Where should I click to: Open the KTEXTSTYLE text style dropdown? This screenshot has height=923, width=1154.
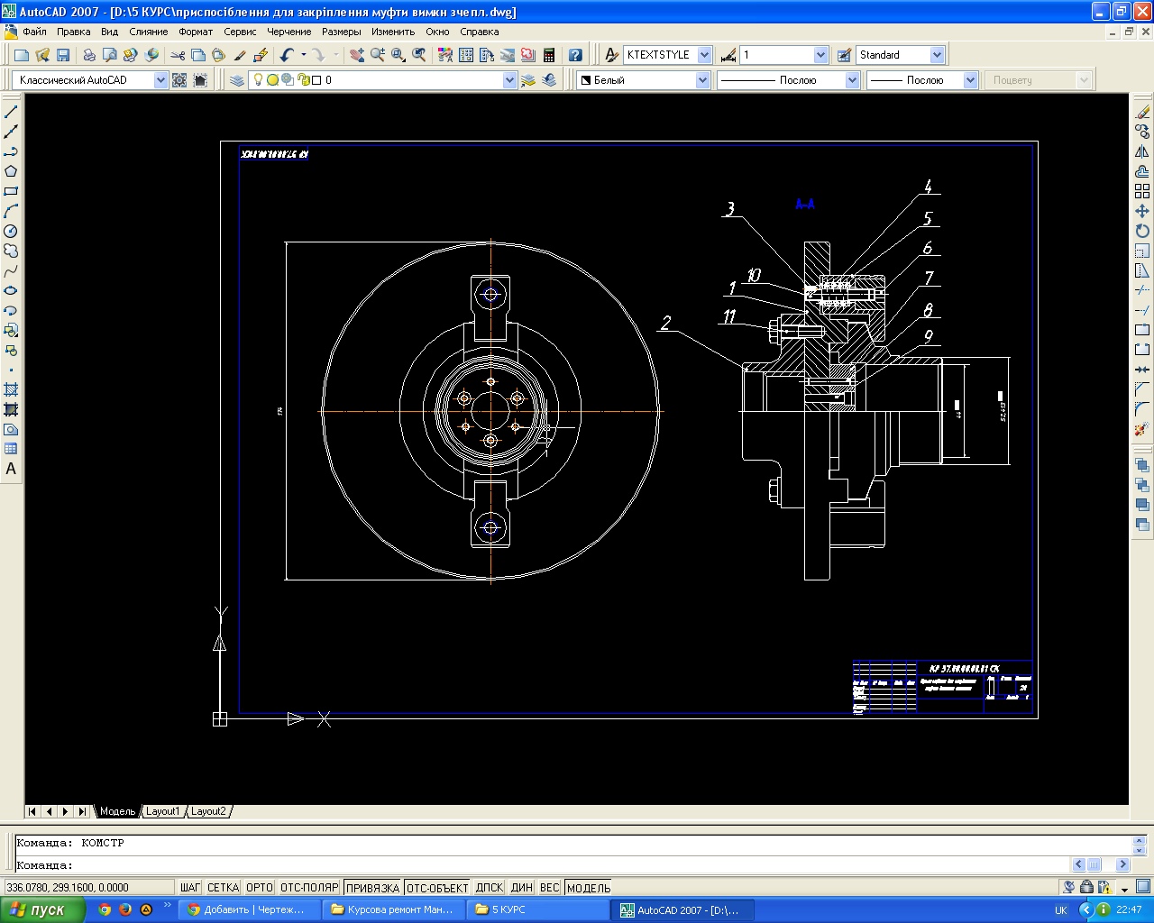[x=704, y=55]
